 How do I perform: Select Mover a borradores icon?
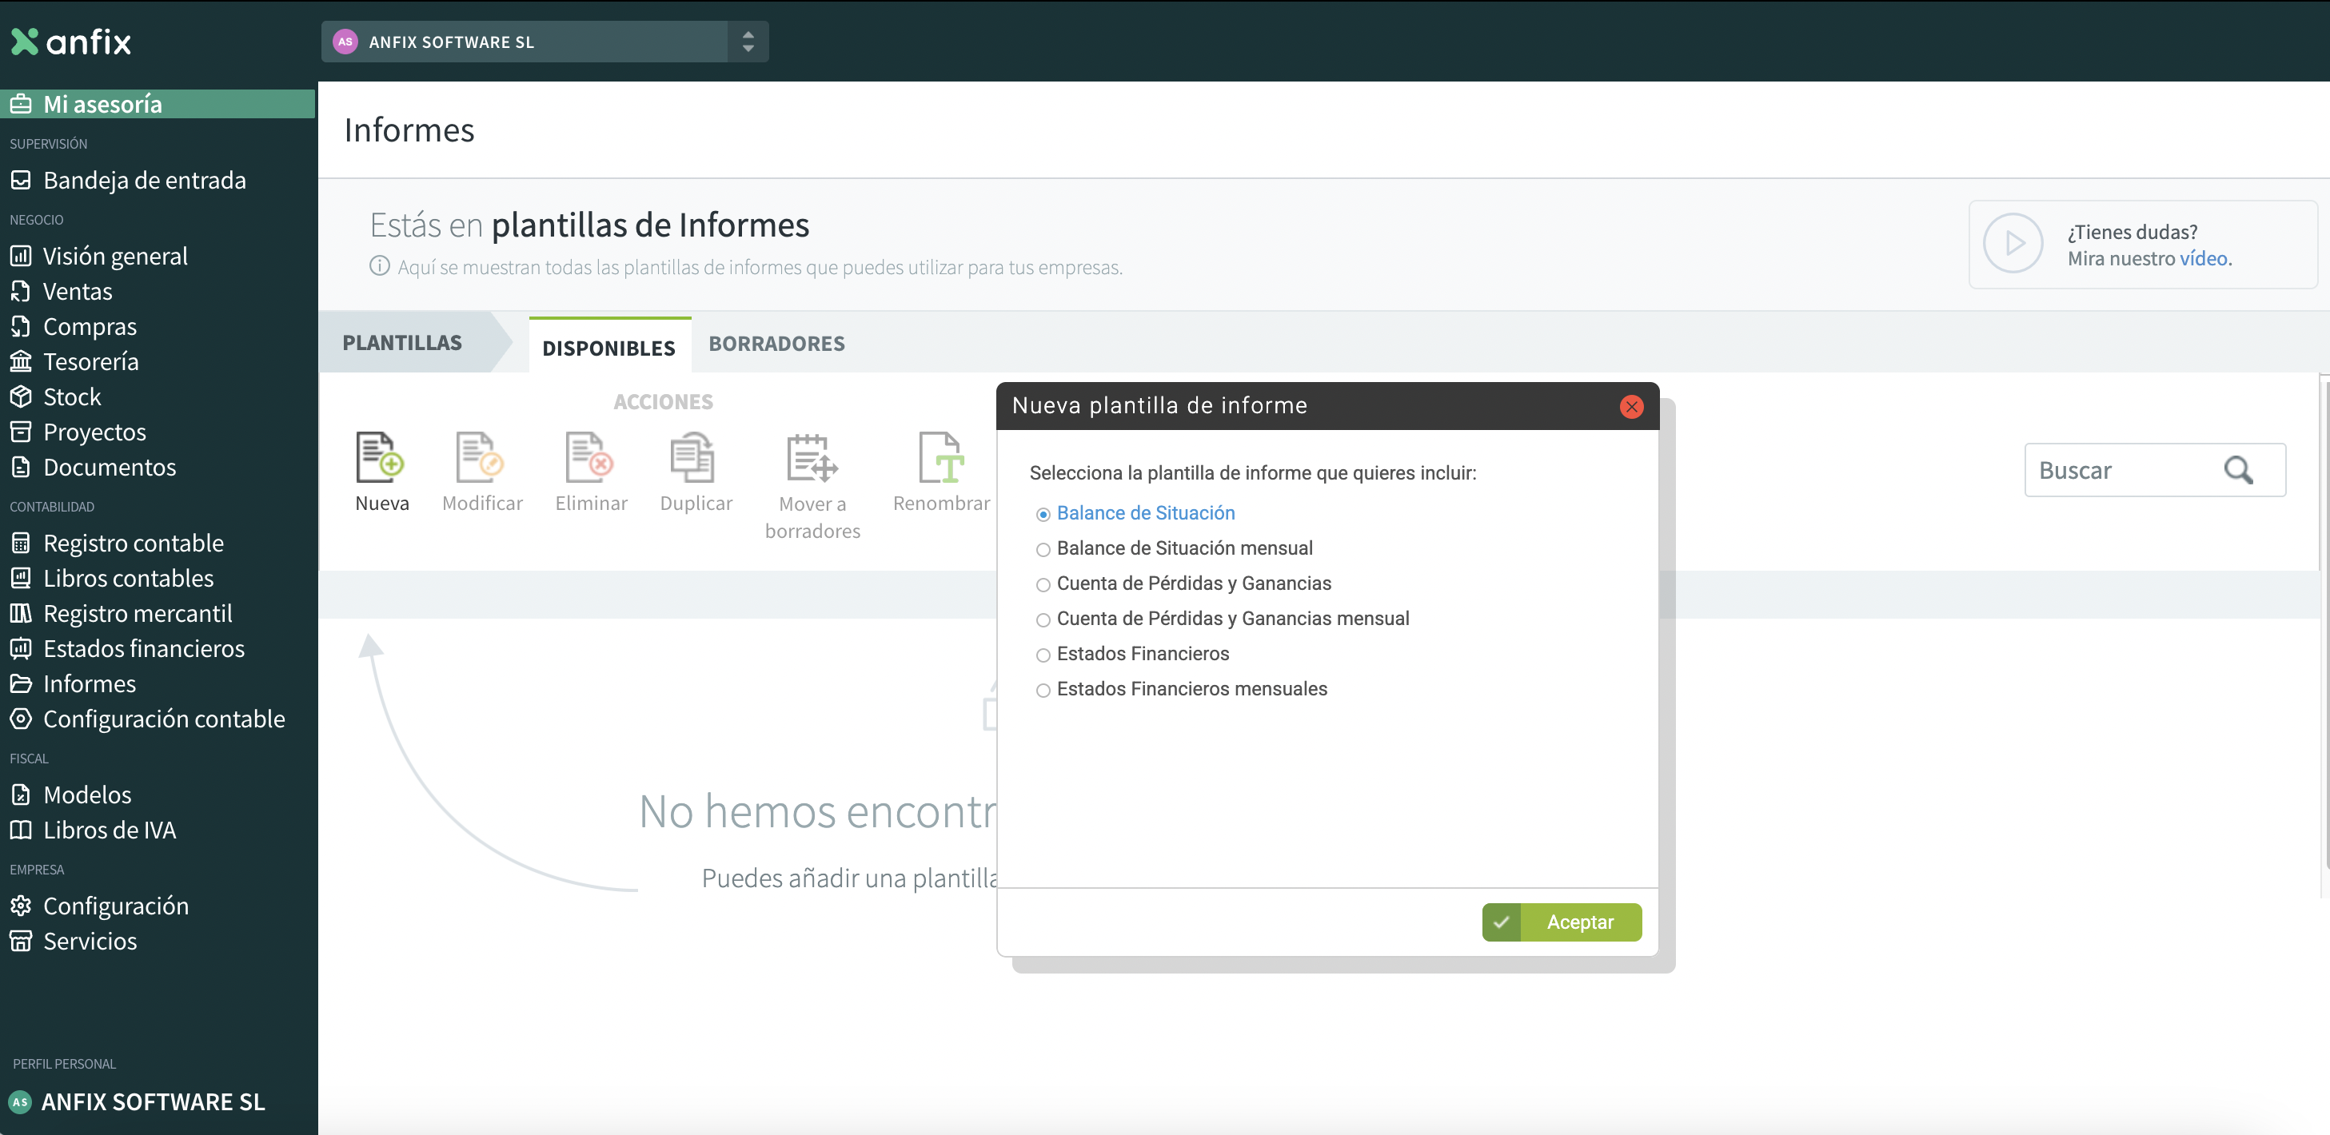point(812,458)
